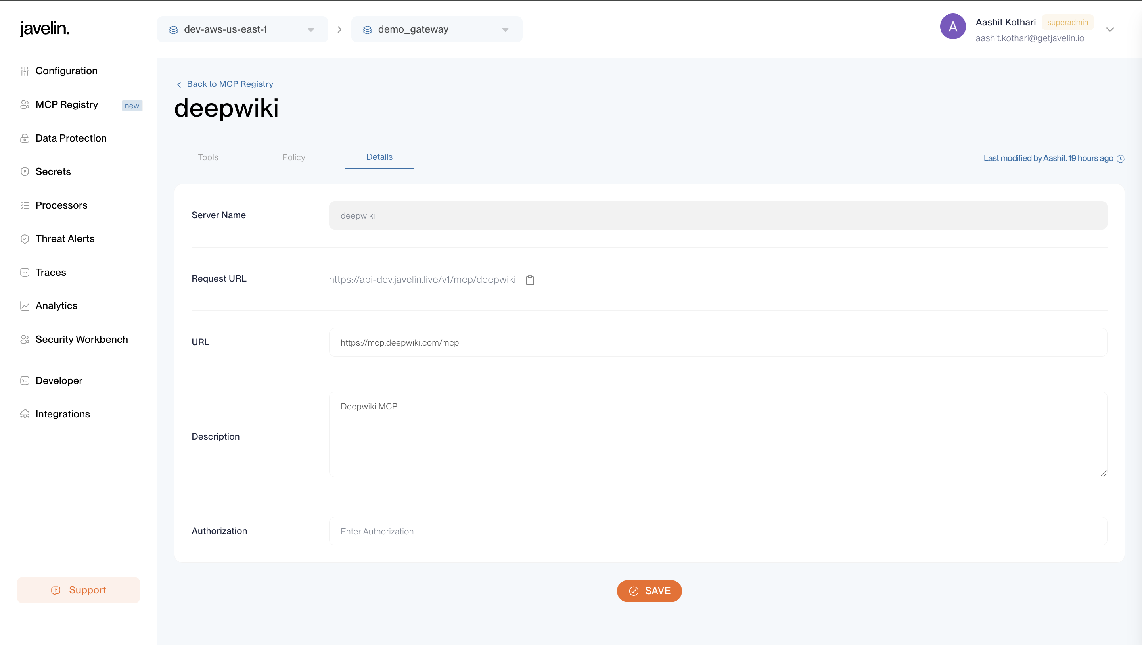This screenshot has height=645, width=1142.
Task: Click the Configuration sliders icon
Action: pyautogui.click(x=25, y=71)
